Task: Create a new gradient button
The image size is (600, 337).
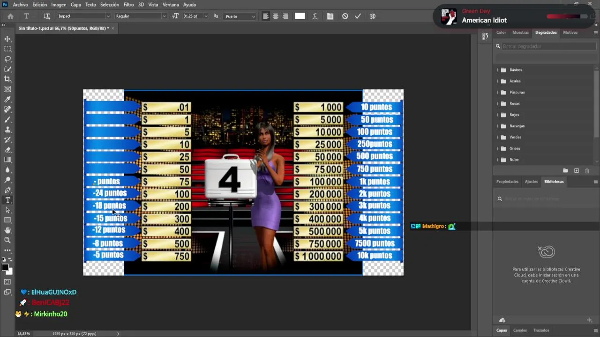Action: 577,171
